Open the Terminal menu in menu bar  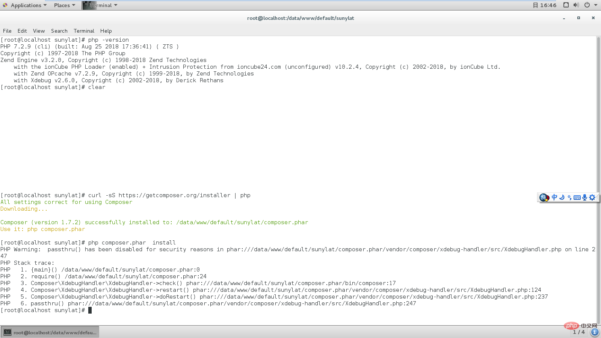tap(84, 31)
